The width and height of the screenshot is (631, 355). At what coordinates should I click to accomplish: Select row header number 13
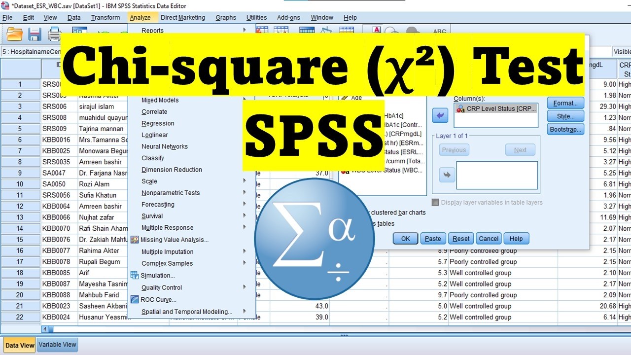click(20, 217)
